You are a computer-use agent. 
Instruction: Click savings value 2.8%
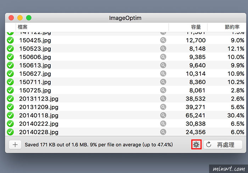point(238,91)
